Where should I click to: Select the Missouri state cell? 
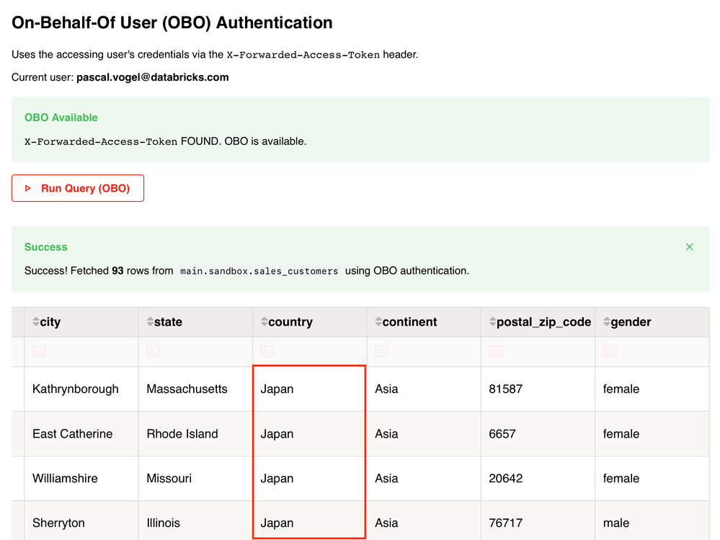(x=195, y=478)
